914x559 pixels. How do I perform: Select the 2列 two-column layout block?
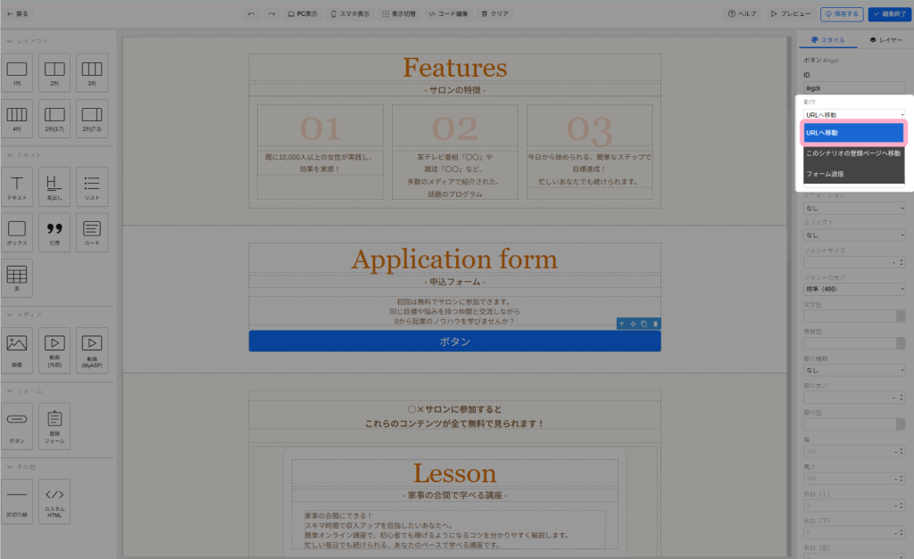coord(54,70)
